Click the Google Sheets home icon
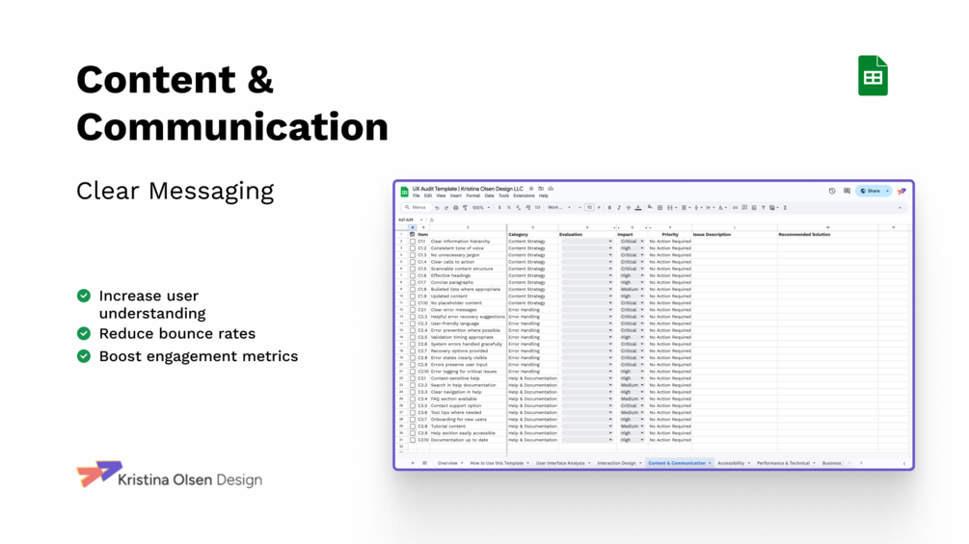Viewport: 969px width, 544px height. pyautogui.click(x=404, y=192)
